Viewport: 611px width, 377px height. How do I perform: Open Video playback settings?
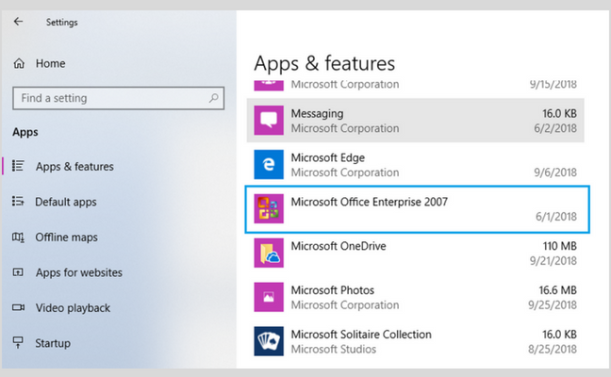click(73, 307)
